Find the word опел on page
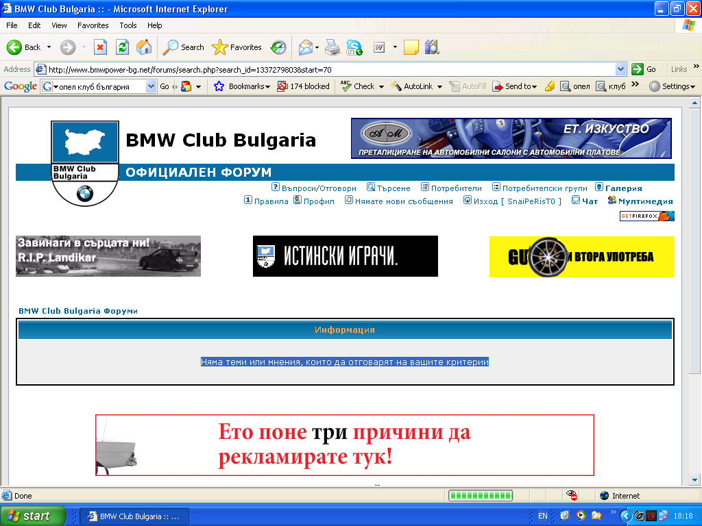The width and height of the screenshot is (702, 526). [575, 86]
